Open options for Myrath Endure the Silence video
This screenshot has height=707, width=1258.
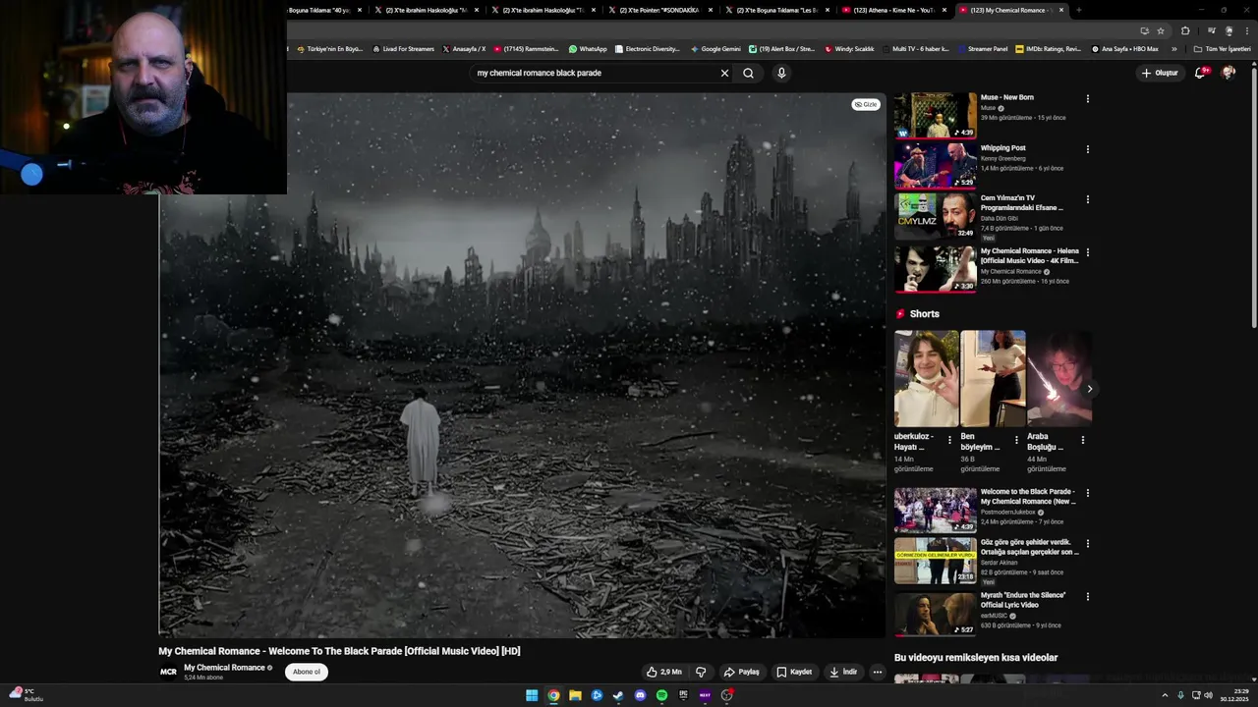1087,596
